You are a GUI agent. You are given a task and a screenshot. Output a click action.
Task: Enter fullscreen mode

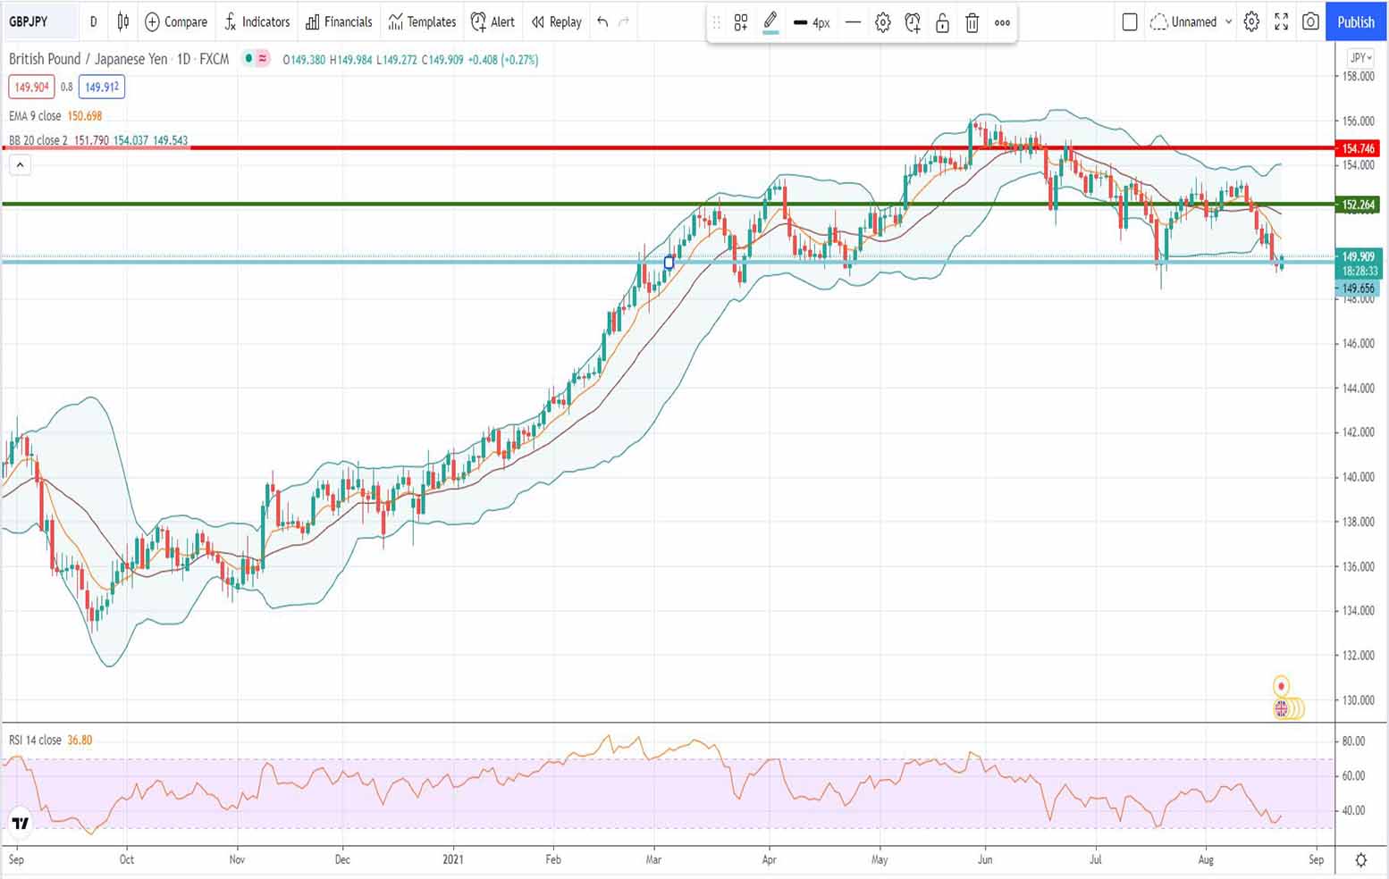[x=1281, y=21]
